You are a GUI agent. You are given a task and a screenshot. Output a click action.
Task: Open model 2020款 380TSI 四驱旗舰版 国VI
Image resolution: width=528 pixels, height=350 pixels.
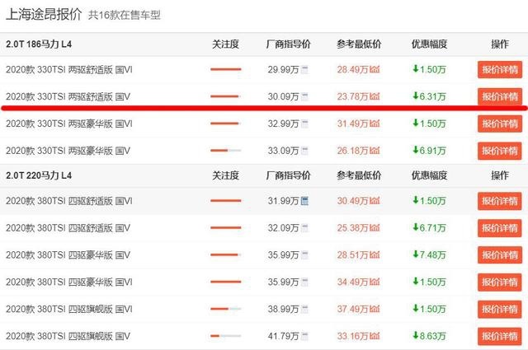[x=69, y=309]
